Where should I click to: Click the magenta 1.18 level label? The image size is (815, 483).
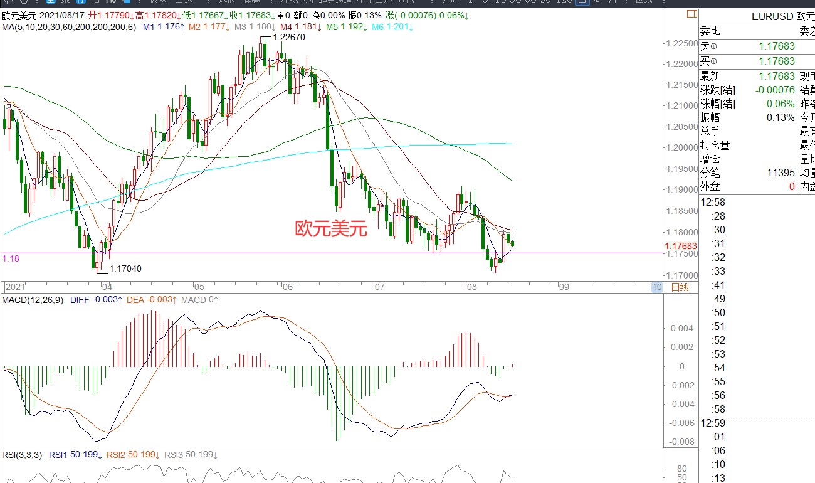[x=11, y=258]
